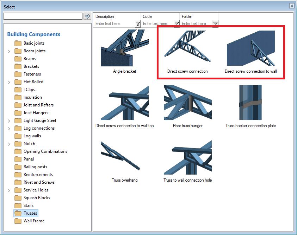
Task: Click inside the component search box
Action: point(42,16)
